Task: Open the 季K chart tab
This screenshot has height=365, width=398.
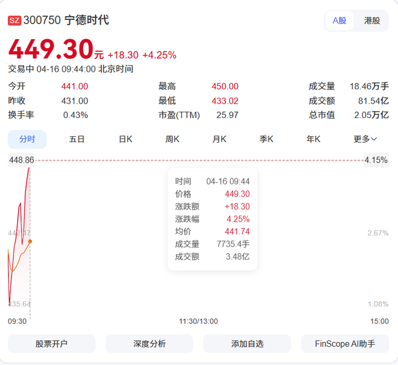Action: pyautogui.click(x=267, y=139)
